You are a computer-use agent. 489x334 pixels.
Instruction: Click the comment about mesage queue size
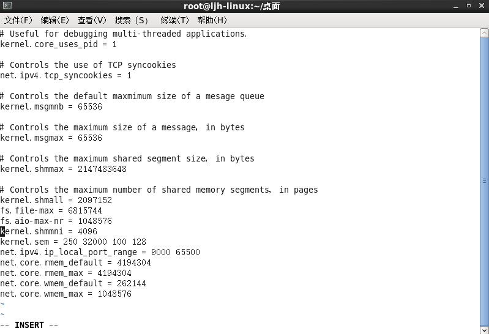(132, 96)
